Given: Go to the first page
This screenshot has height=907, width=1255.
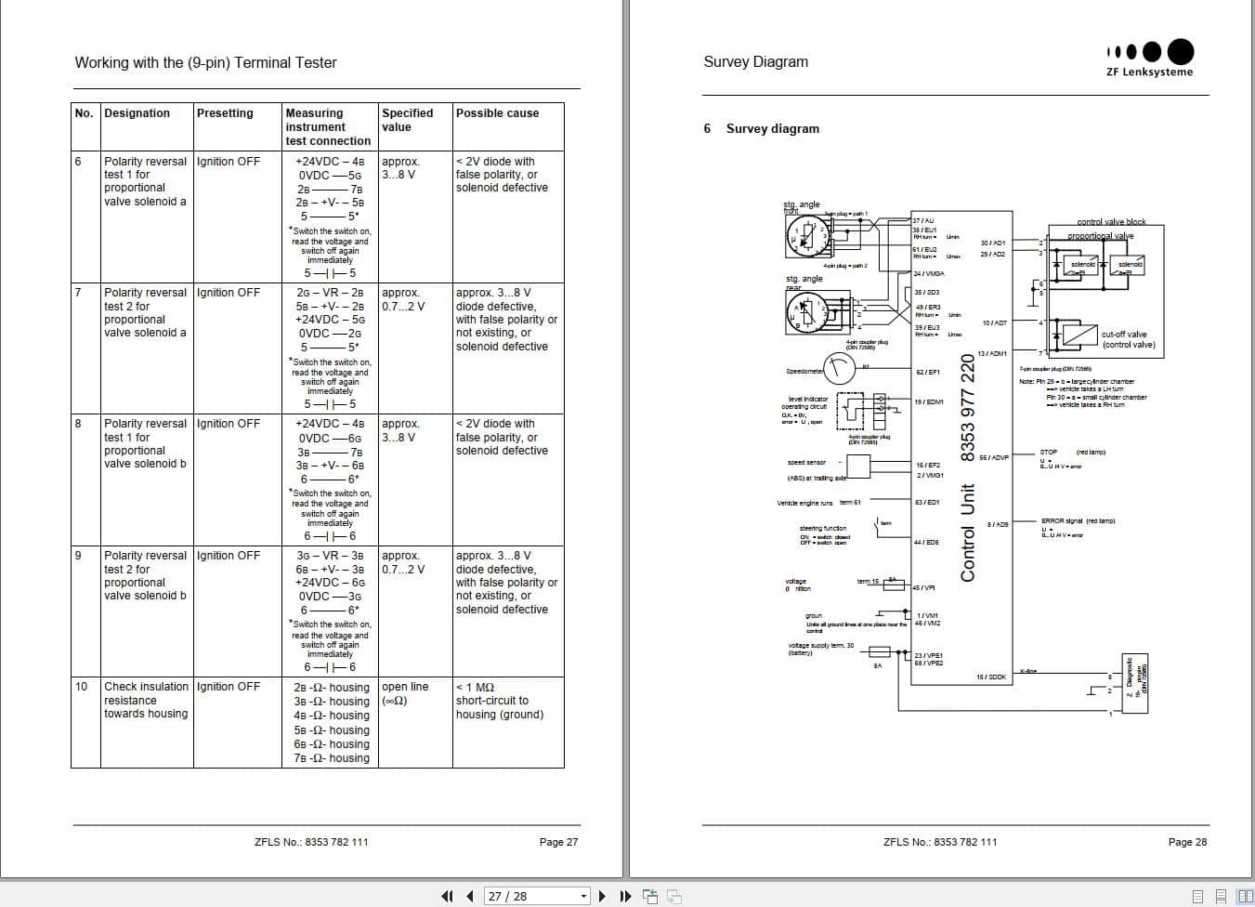Looking at the screenshot, I should tap(447, 895).
